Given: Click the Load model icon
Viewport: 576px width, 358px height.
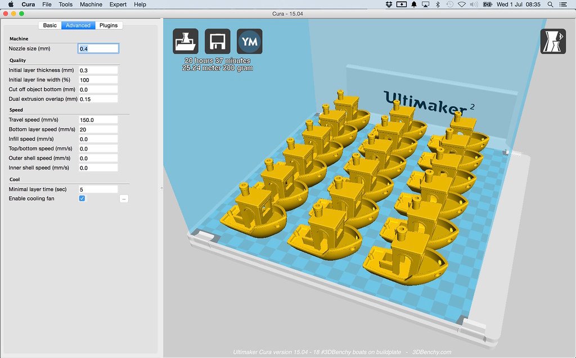Looking at the screenshot, I should [x=185, y=41].
